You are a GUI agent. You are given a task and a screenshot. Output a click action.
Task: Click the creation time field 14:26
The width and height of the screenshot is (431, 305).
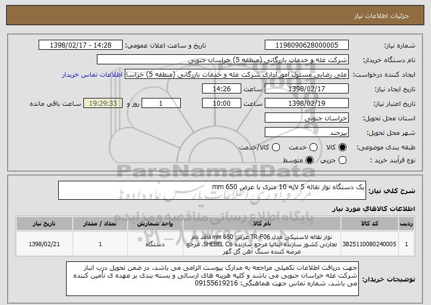pos(222,89)
